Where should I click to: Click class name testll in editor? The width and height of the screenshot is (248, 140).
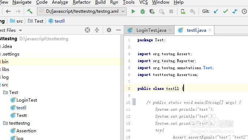(172, 89)
